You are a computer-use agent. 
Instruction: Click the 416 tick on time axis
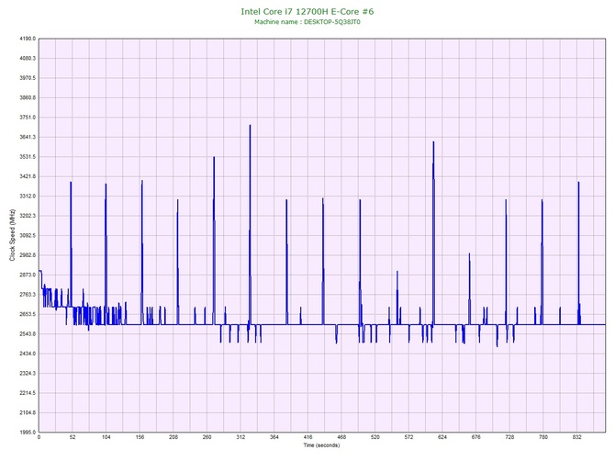(307, 437)
